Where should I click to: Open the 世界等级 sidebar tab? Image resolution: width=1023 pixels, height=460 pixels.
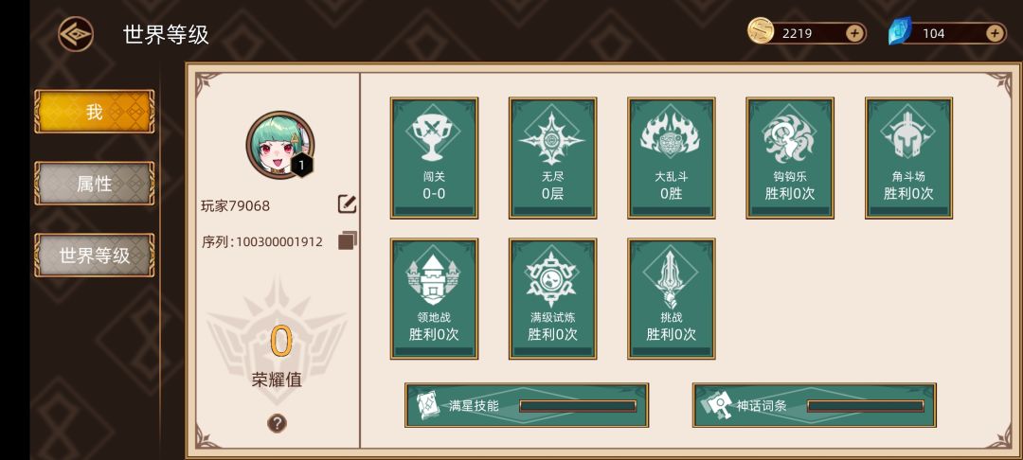[95, 256]
